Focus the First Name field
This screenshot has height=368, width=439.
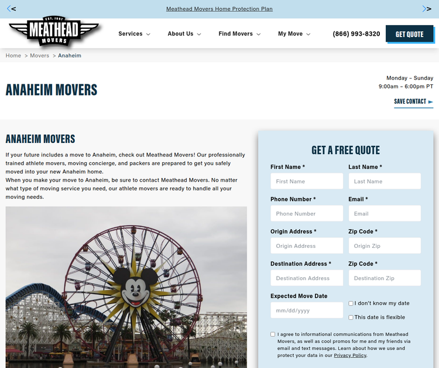click(307, 181)
